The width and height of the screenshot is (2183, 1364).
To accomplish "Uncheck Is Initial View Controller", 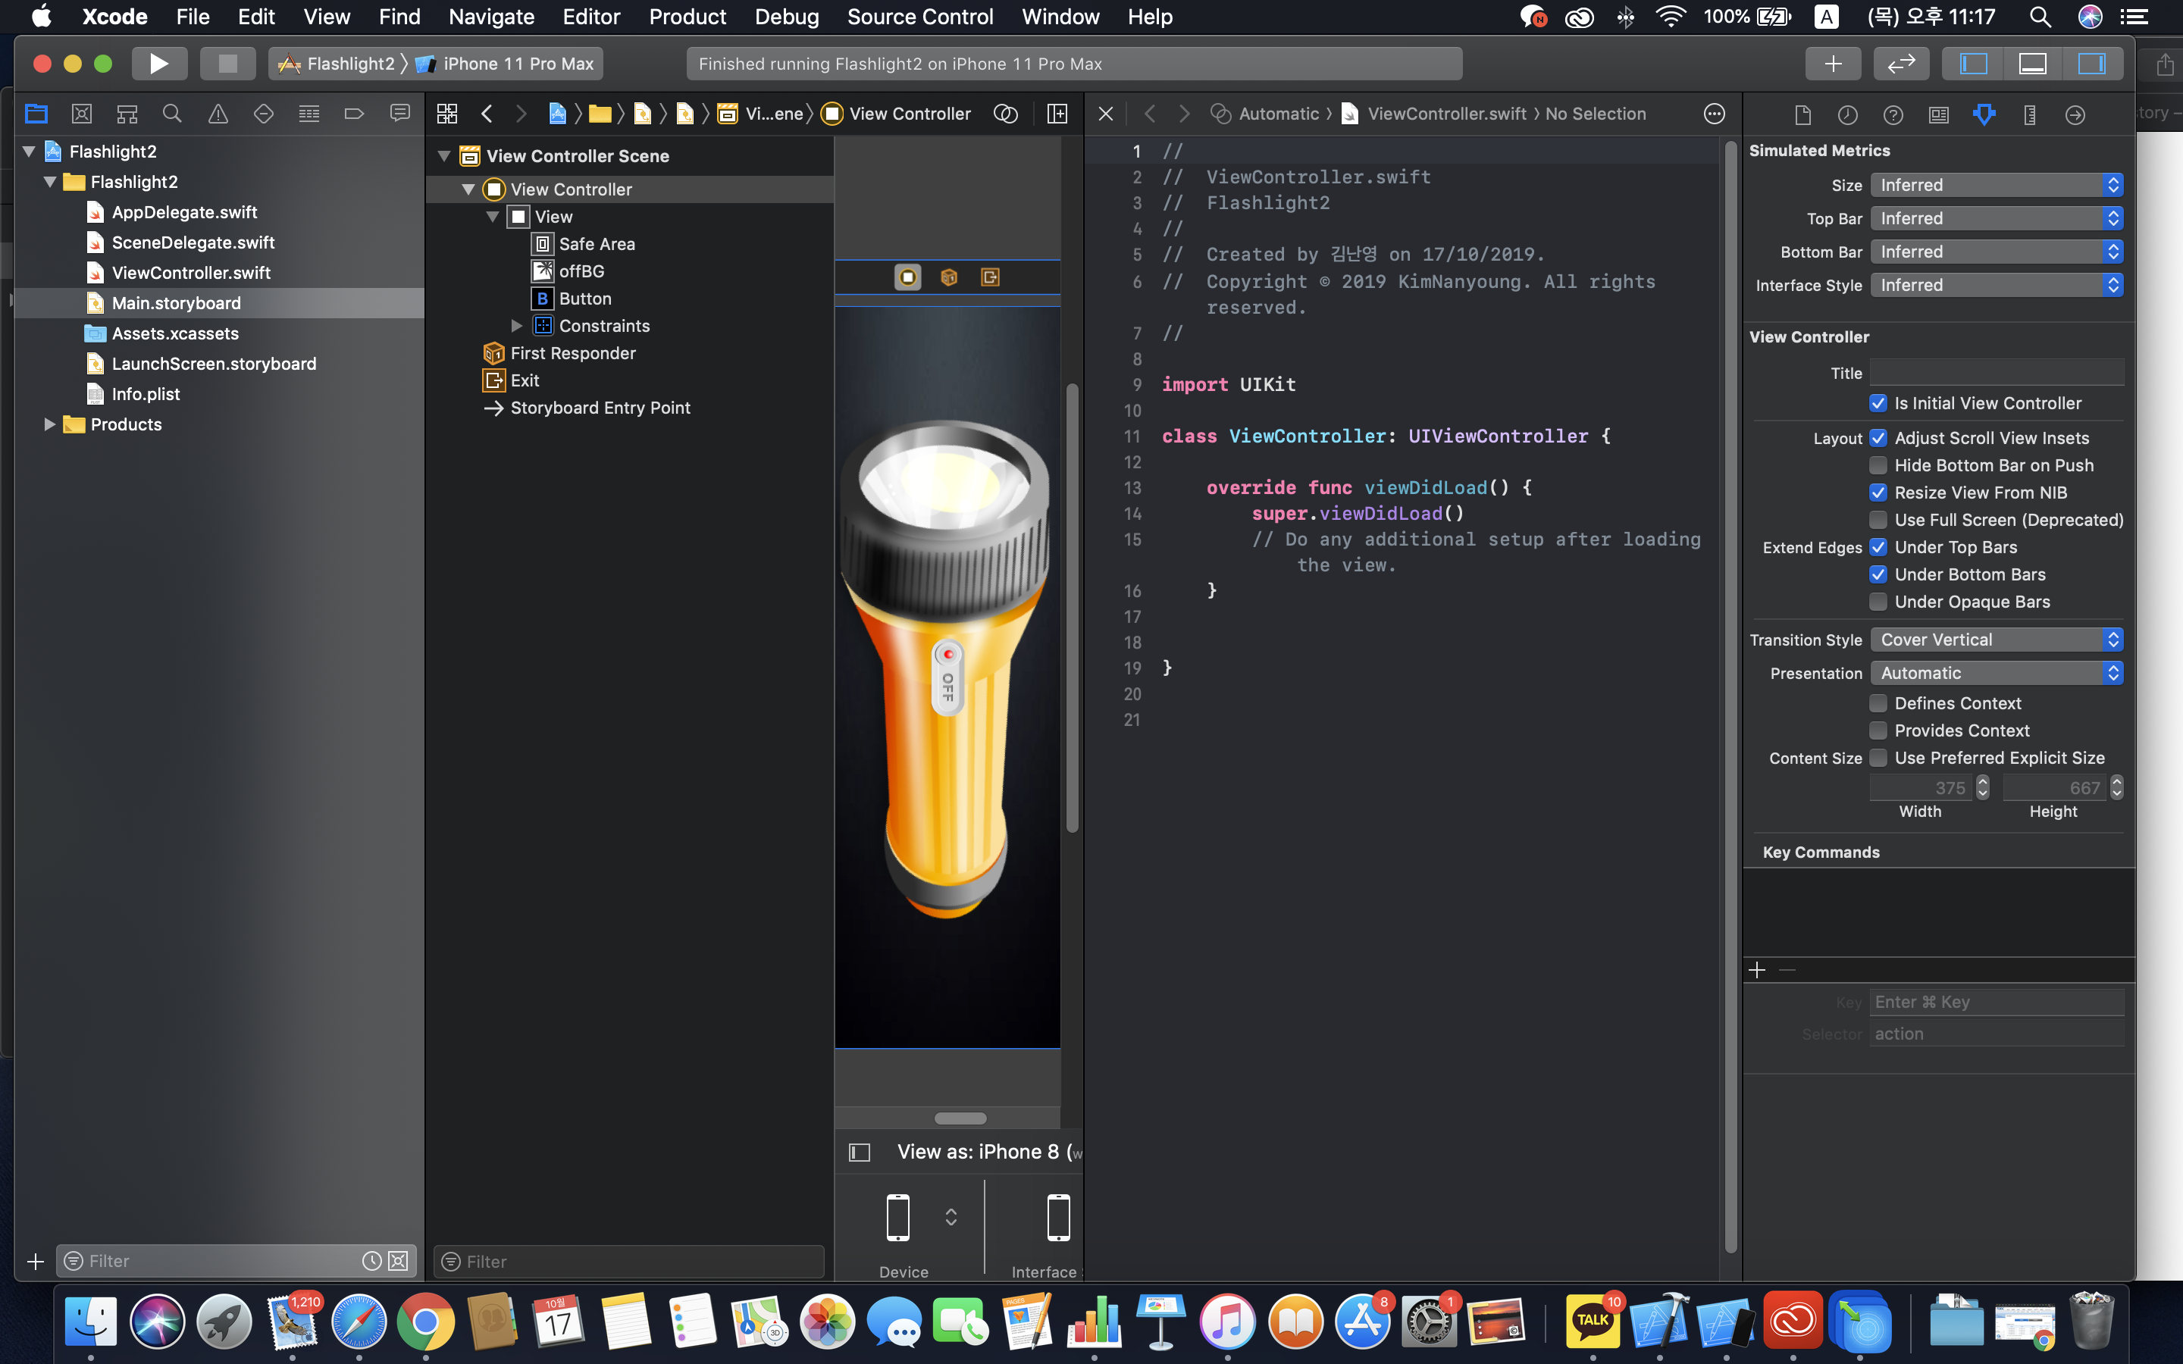I will (x=1878, y=403).
